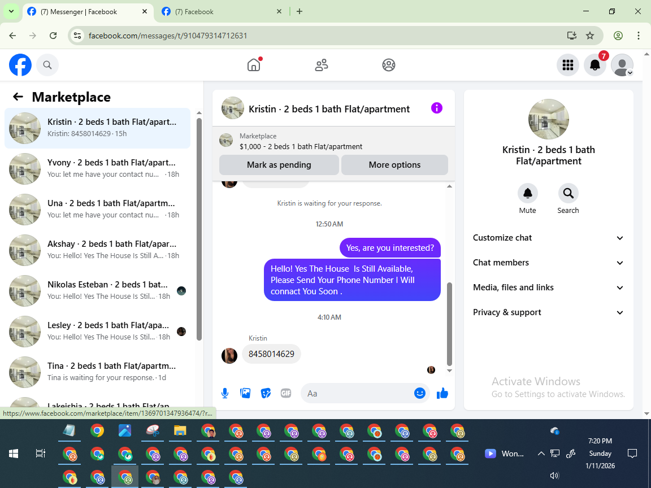Expand Media, files and links section
Image resolution: width=651 pixels, height=488 pixels.
pos(549,287)
